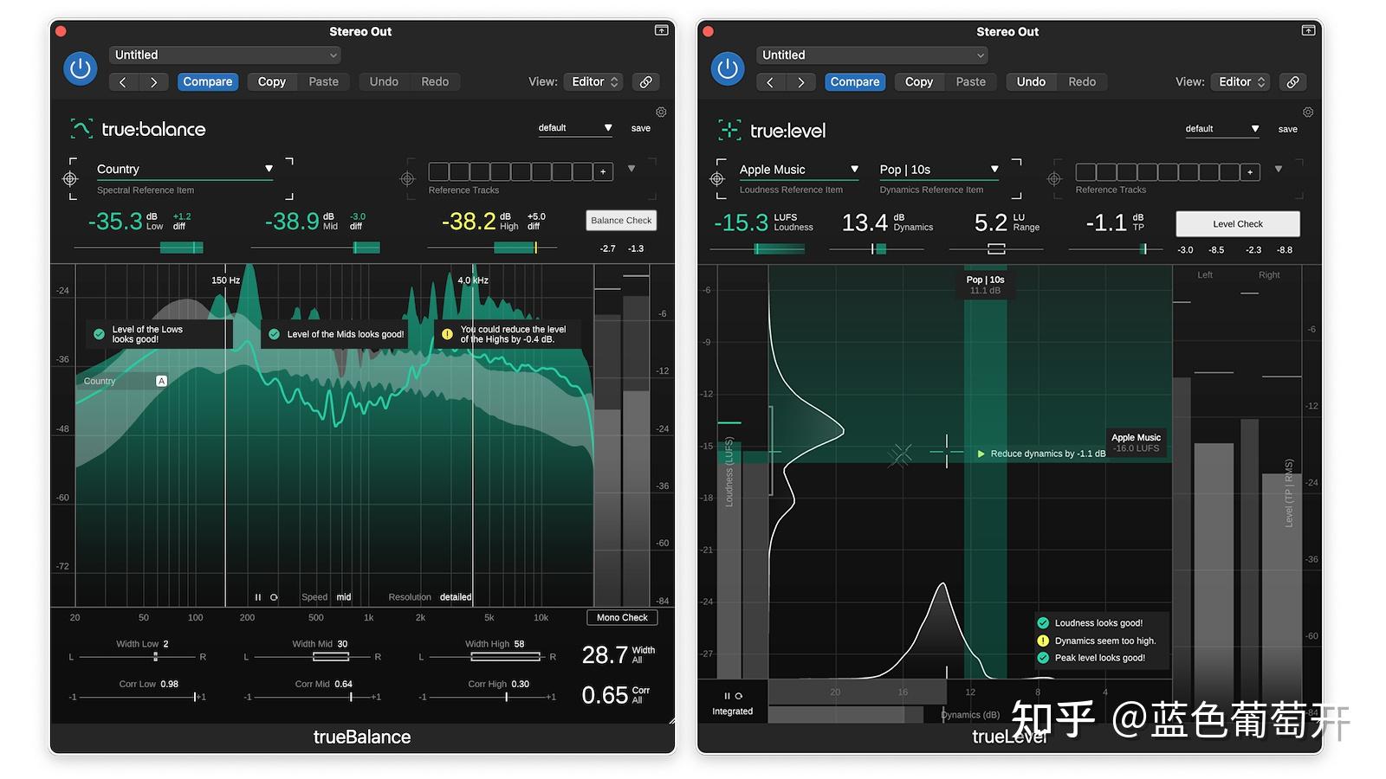Open the Apple Music loudness reference dropdown
The width and height of the screenshot is (1386, 779).
[797, 169]
